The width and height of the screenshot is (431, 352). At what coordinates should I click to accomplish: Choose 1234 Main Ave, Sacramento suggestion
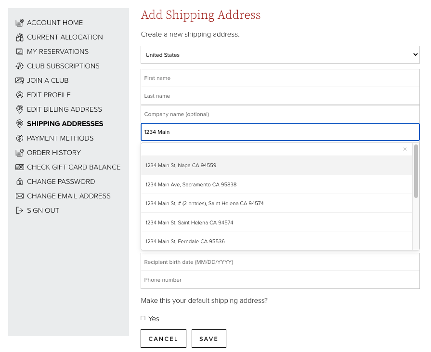coord(191,184)
